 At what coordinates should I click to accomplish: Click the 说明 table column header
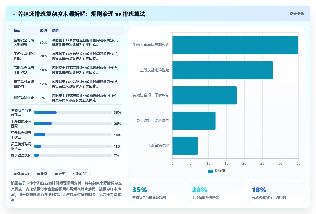(55, 31)
